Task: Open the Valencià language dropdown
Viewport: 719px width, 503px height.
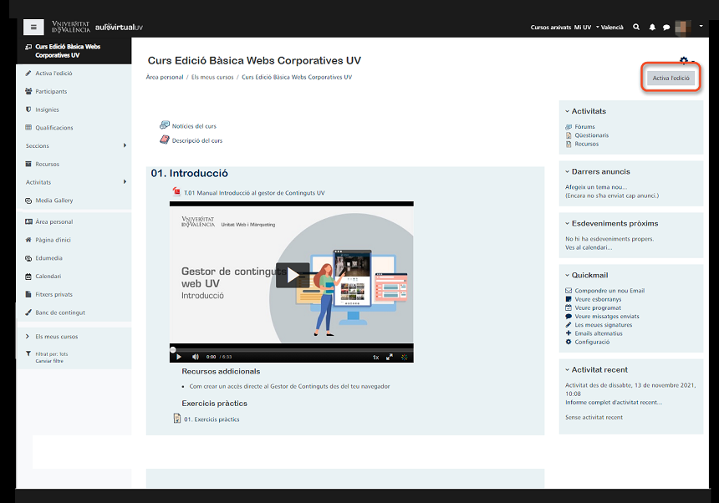Action: coord(609,28)
